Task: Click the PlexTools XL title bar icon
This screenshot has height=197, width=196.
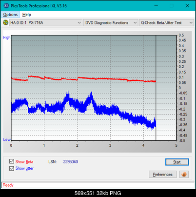Action: pos(6,6)
